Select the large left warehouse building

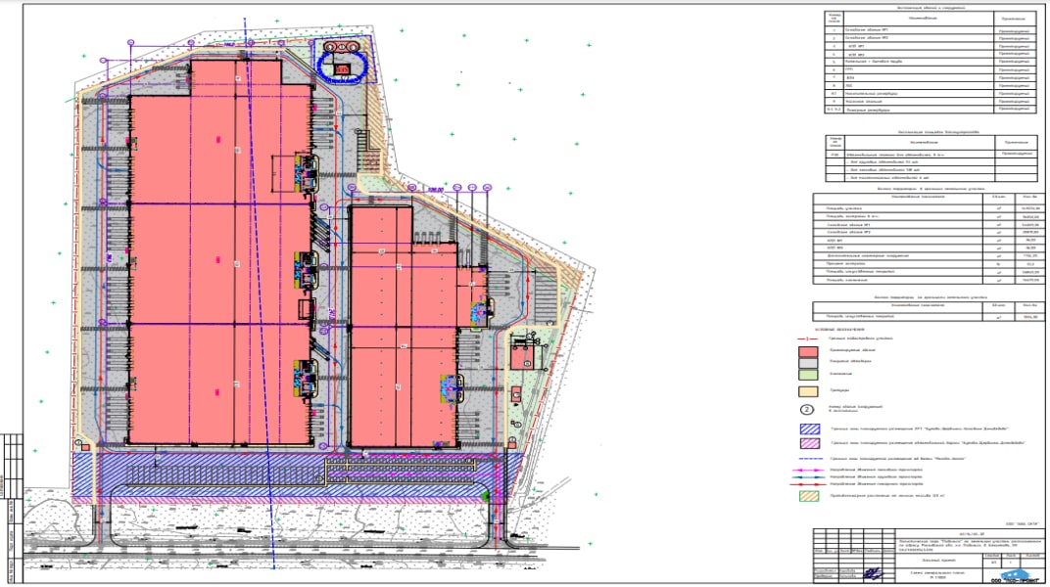click(215, 264)
